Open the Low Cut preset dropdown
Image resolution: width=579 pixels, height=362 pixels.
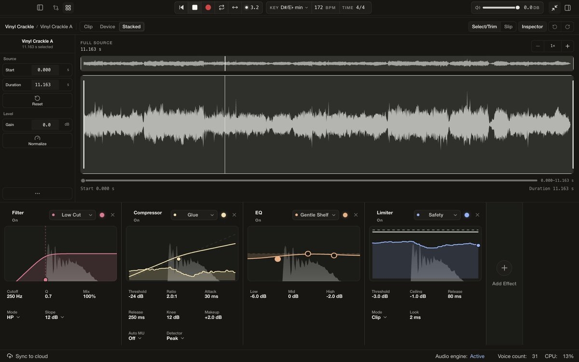coord(72,215)
